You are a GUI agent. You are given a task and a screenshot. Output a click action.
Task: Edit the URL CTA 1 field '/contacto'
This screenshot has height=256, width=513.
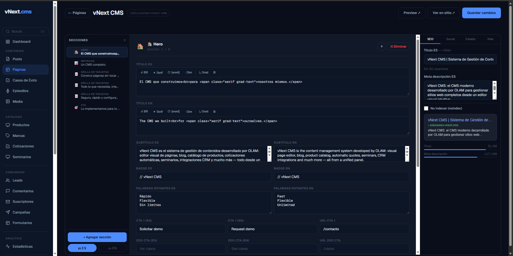tap(365, 229)
